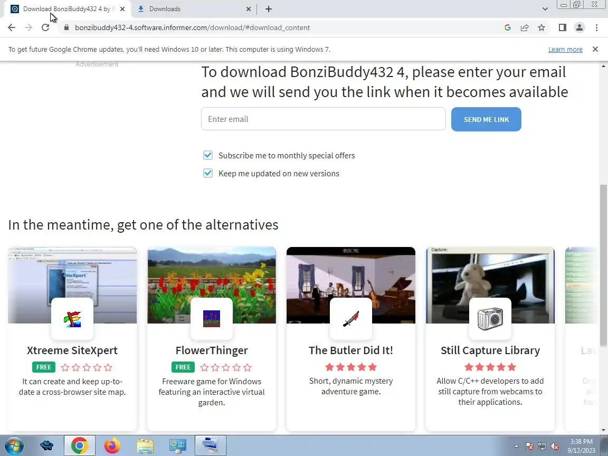Reload the current page
Screen dimensions: 608x456
pyautogui.click(x=45, y=27)
